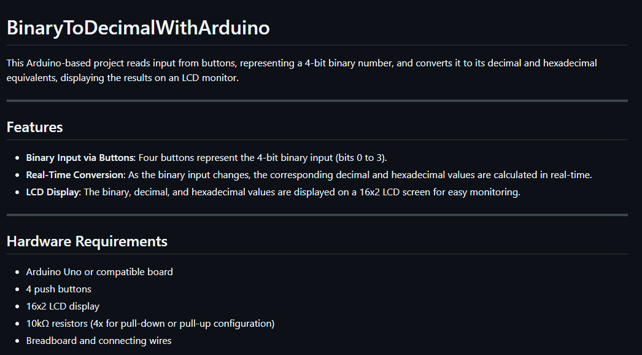This screenshot has height=355, width=642.
Task: Click the Hardware Requirements section heading
Action: coord(87,241)
